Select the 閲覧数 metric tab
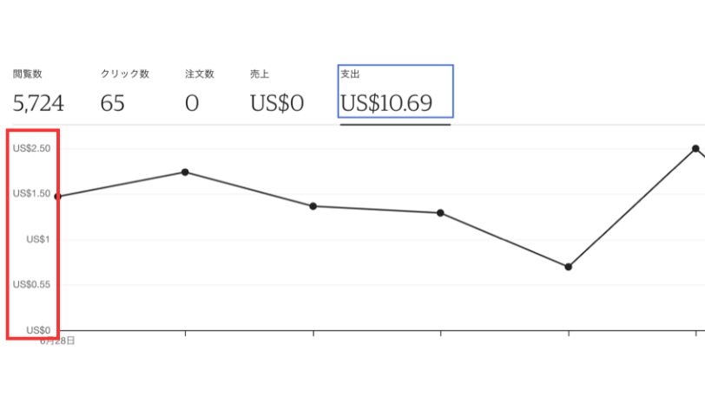 coord(38,92)
